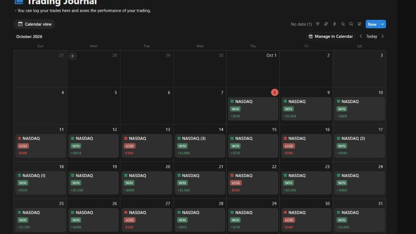Screen dimensions: 416x234
Task: Click the red icon on October 13 card
Action: 126,139
